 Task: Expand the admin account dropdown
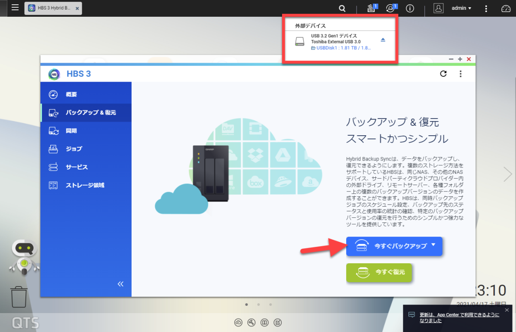[x=461, y=8]
